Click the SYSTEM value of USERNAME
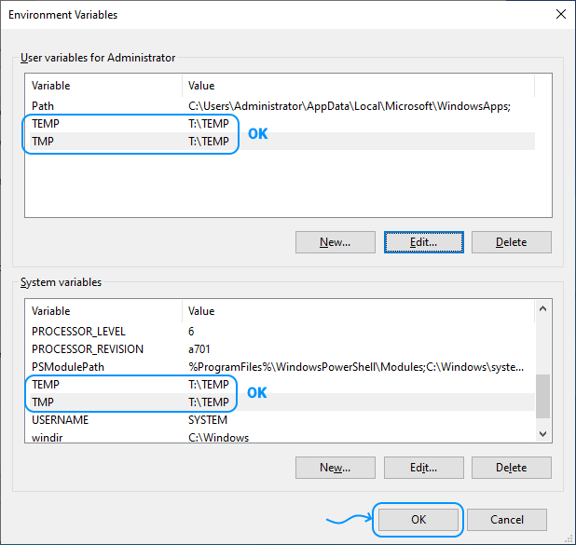Image resolution: width=576 pixels, height=545 pixels. [208, 420]
